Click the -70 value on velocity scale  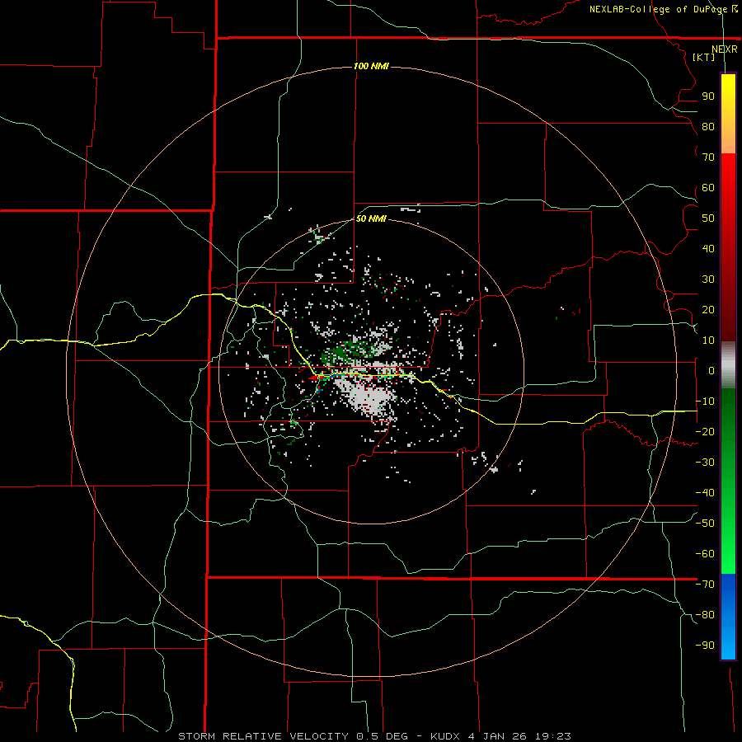point(705,585)
